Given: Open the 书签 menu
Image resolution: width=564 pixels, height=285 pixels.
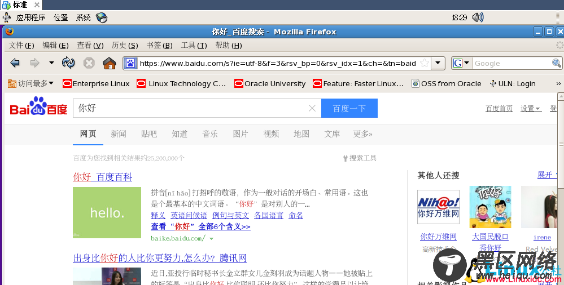Looking at the screenshot, I should (x=159, y=45).
